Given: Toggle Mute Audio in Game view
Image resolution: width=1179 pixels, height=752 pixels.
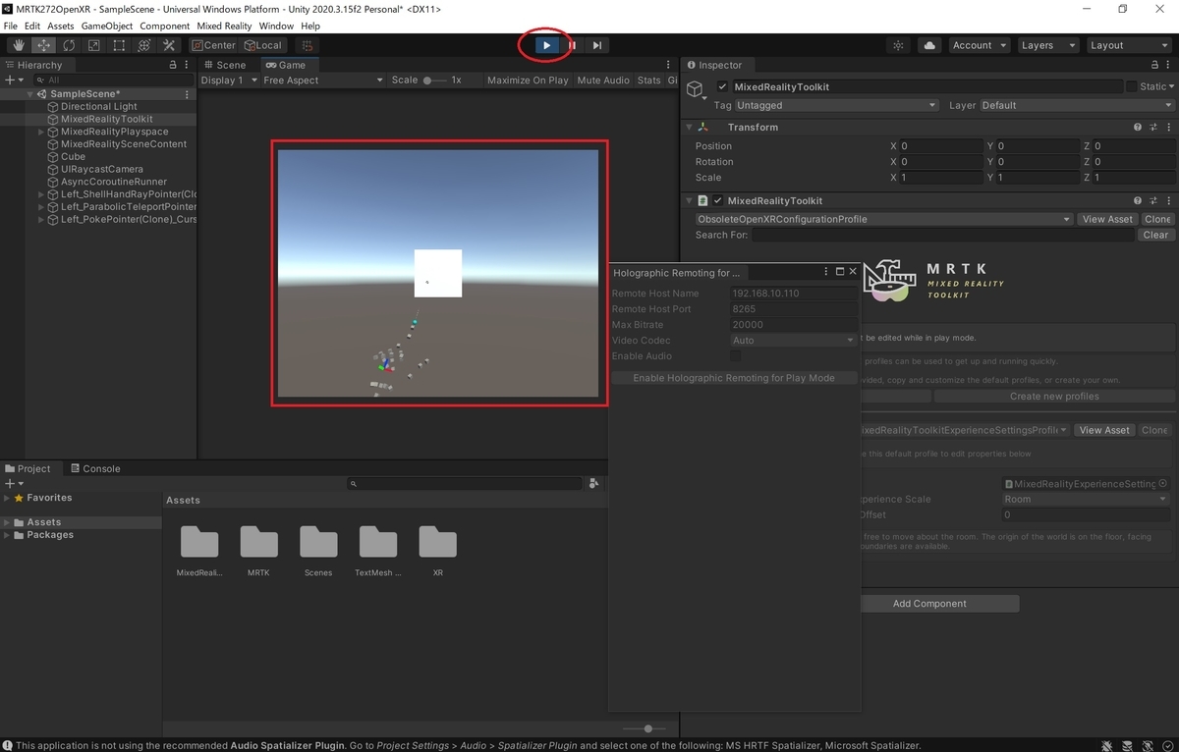Looking at the screenshot, I should click(603, 81).
